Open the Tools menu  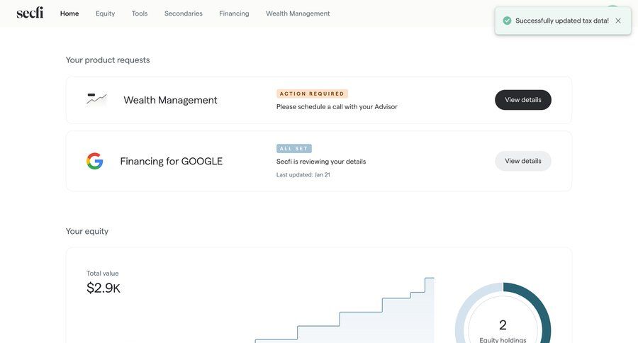coord(140,13)
